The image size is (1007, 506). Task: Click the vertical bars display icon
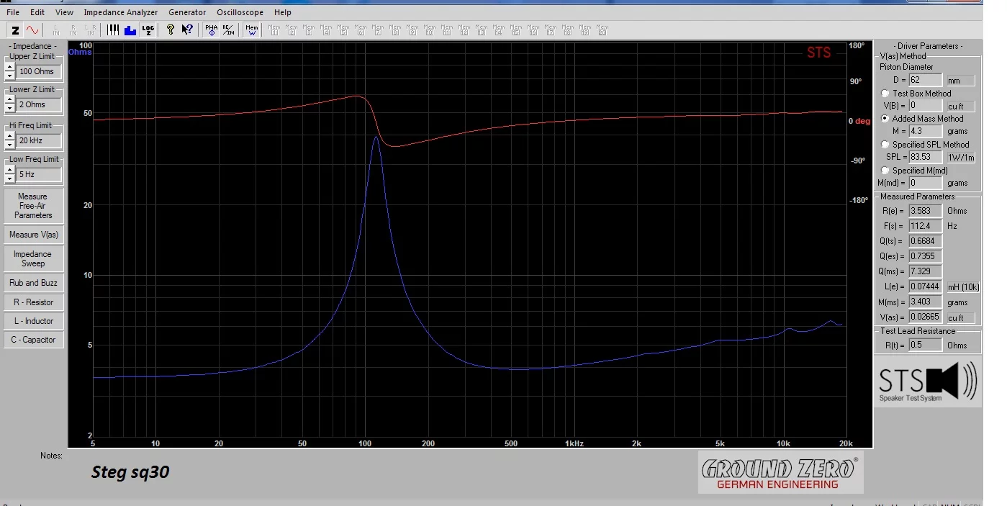(113, 30)
